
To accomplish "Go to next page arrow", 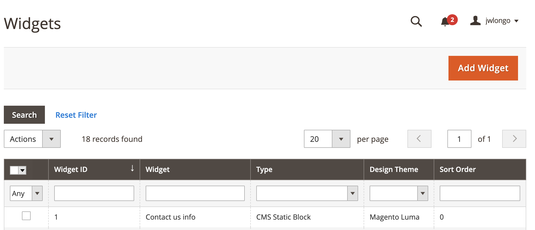I will tap(514, 139).
